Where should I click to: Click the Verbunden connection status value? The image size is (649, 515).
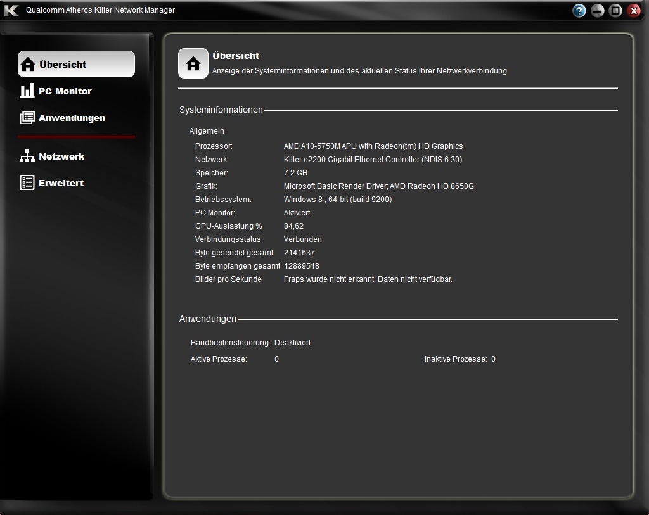[x=302, y=239]
